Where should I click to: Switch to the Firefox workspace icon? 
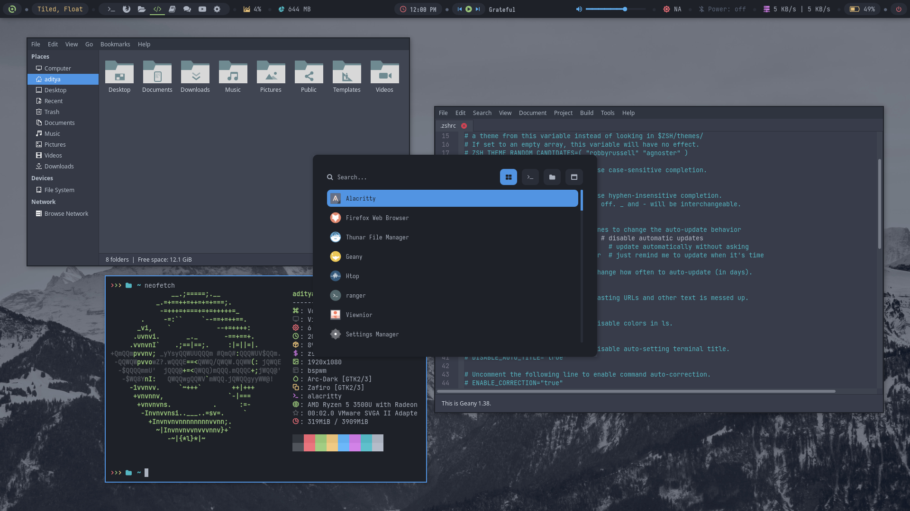click(x=127, y=9)
